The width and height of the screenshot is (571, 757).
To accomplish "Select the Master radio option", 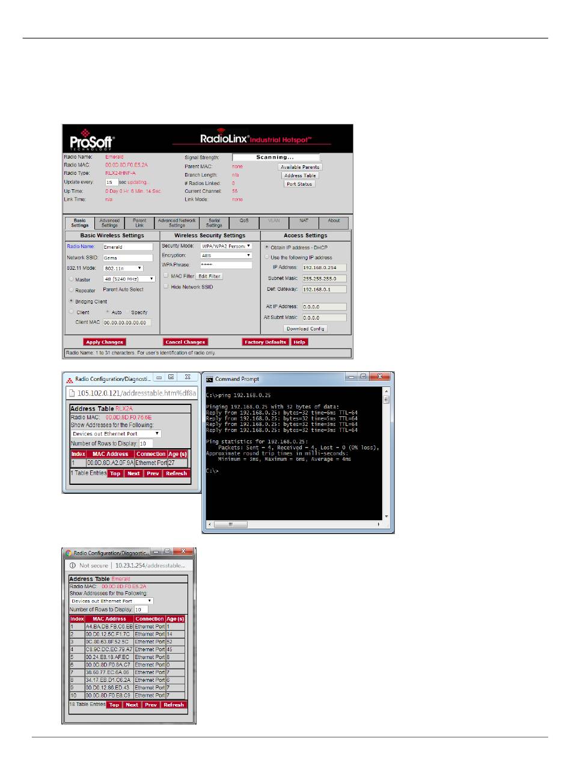I will 72,278.
